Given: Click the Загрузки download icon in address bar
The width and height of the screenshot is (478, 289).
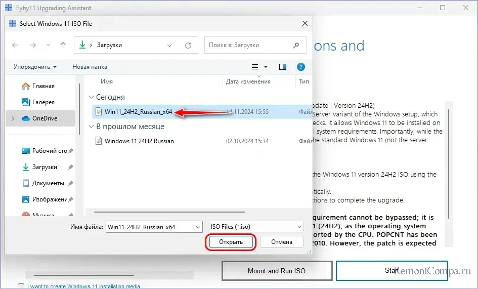Looking at the screenshot, I should coord(82,45).
